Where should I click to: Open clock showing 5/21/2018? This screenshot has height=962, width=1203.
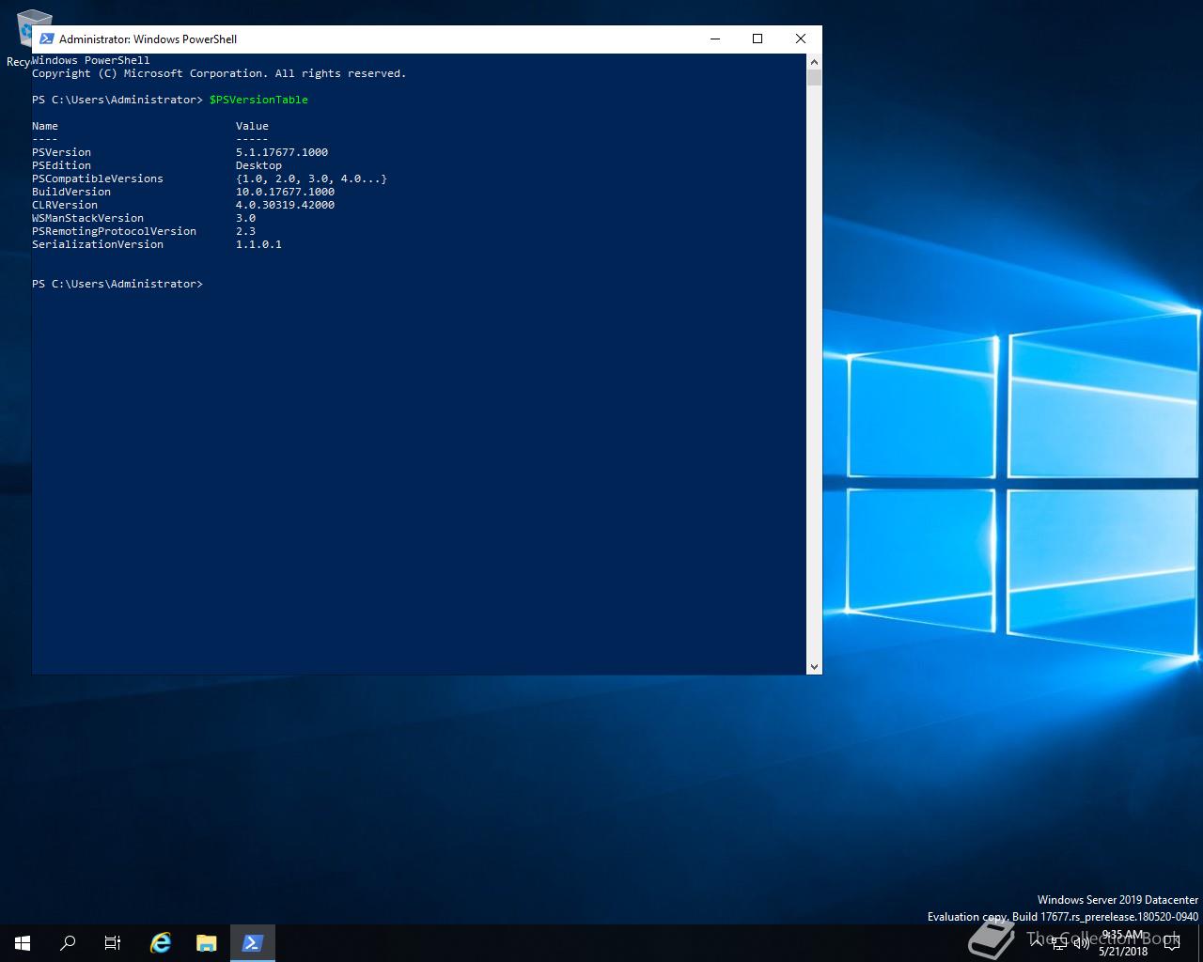point(1124,943)
